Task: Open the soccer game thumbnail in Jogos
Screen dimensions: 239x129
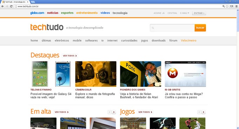Action: tap(192, 123)
